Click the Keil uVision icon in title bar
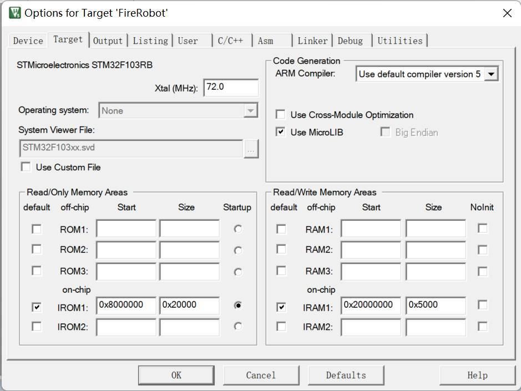The width and height of the screenshot is (521, 391). [x=15, y=13]
